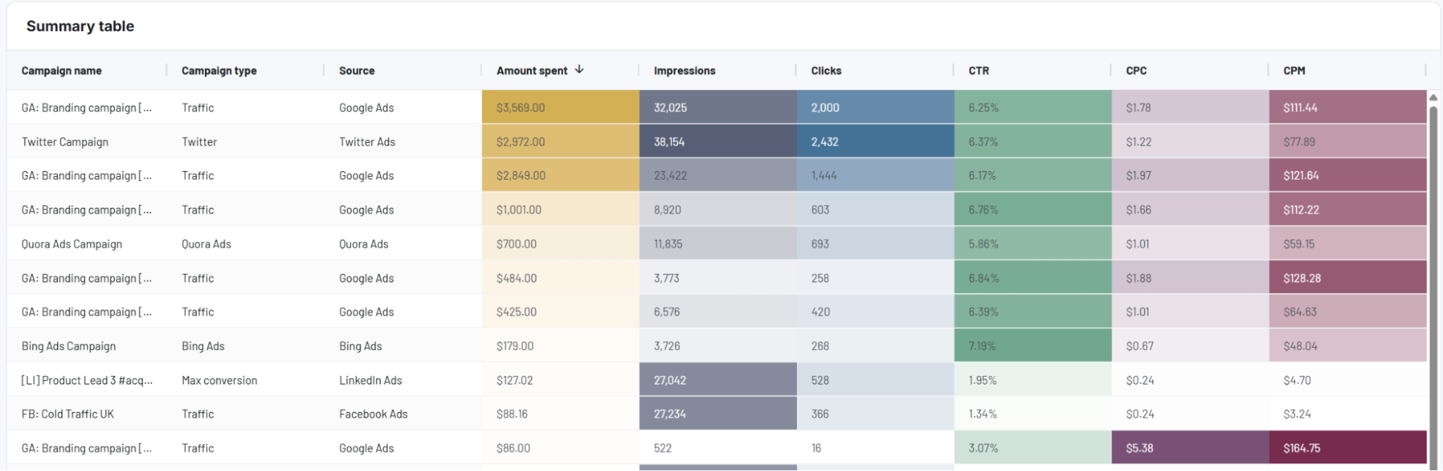Click the Bing Ads source cell

tap(404, 346)
